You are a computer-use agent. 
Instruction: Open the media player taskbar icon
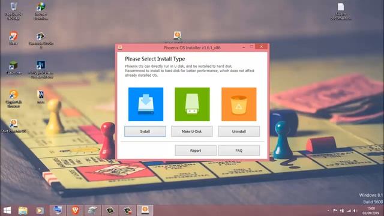click(x=40, y=211)
